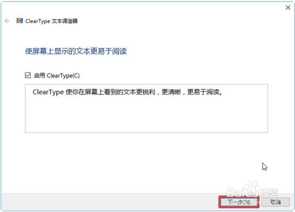
Task: Click the (C) accelerator in the checkbox label
Action: click(76, 76)
